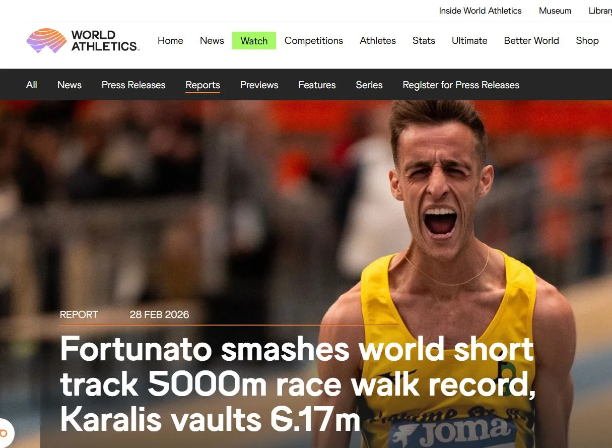The height and width of the screenshot is (448, 612).
Task: Open the Museum link
Action: tap(555, 11)
